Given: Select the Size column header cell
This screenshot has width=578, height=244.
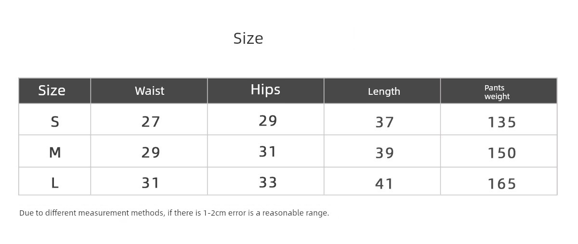Looking at the screenshot, I should [x=52, y=90].
